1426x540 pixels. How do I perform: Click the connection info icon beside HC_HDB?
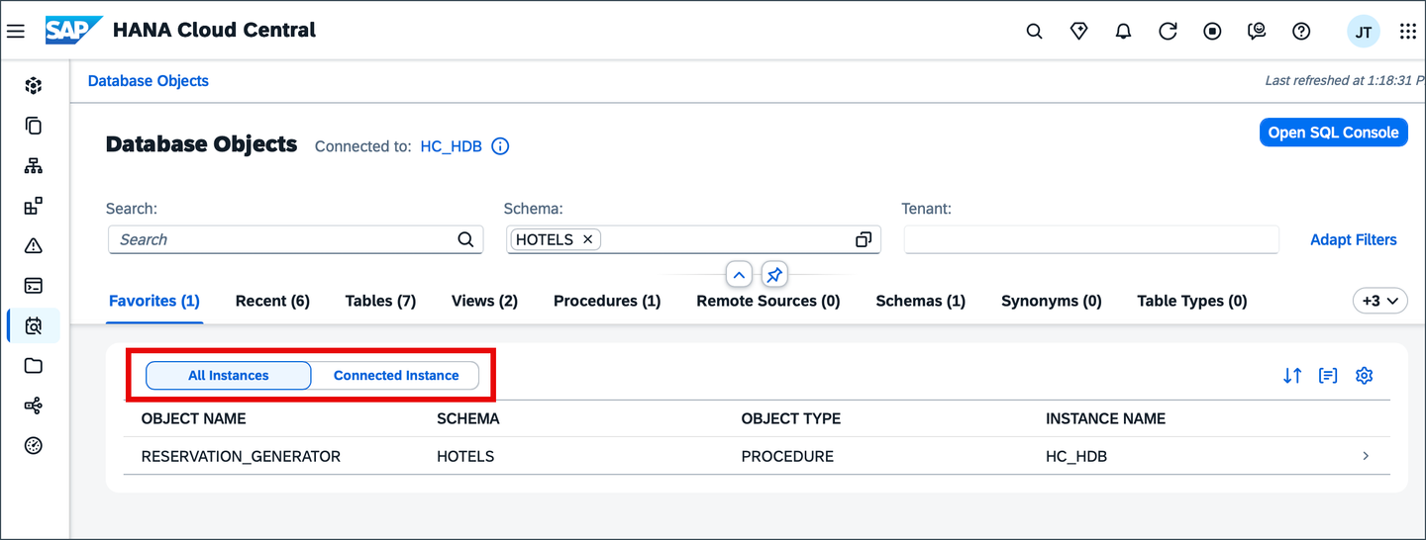pyautogui.click(x=500, y=146)
